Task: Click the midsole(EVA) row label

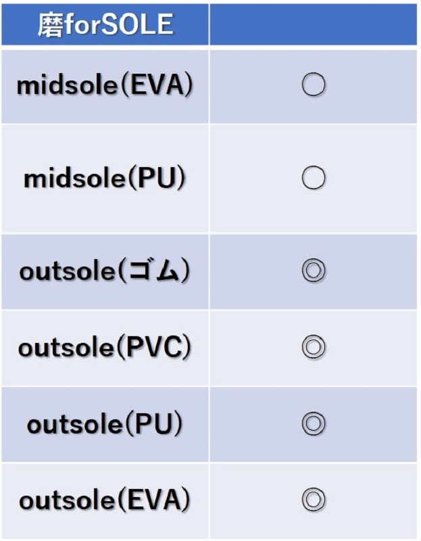Action: [105, 86]
